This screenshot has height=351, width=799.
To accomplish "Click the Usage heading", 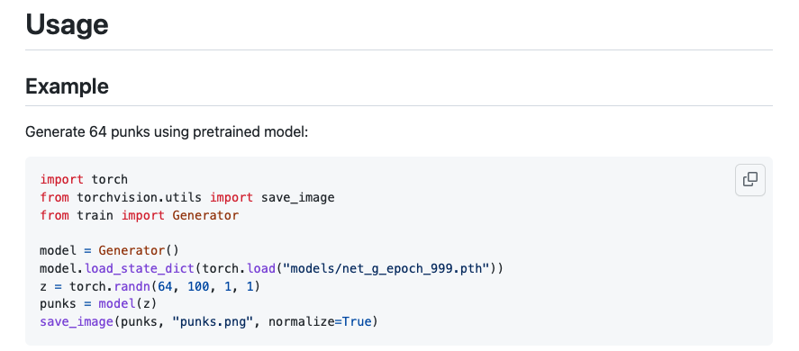I will [67, 23].
